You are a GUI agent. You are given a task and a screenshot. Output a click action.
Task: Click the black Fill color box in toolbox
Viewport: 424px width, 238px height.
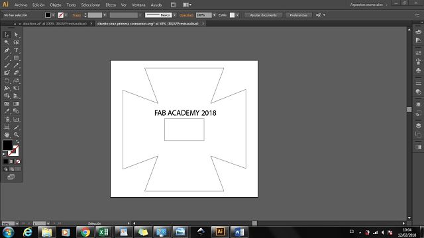tap(7, 145)
